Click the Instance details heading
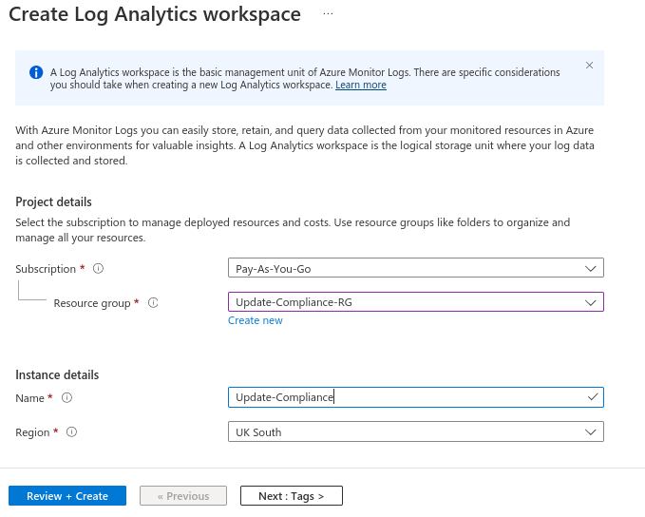645x517 pixels. point(57,375)
